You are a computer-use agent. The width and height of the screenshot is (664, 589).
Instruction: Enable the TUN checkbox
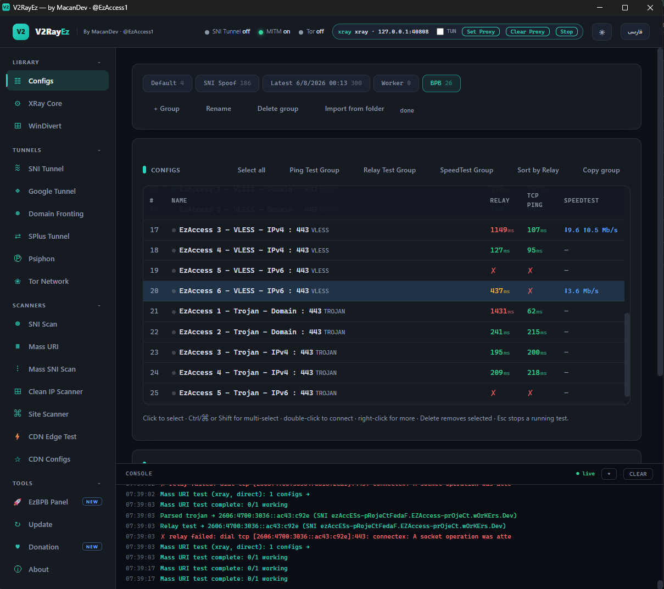click(x=440, y=31)
